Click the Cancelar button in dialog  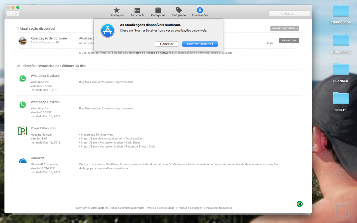point(167,44)
